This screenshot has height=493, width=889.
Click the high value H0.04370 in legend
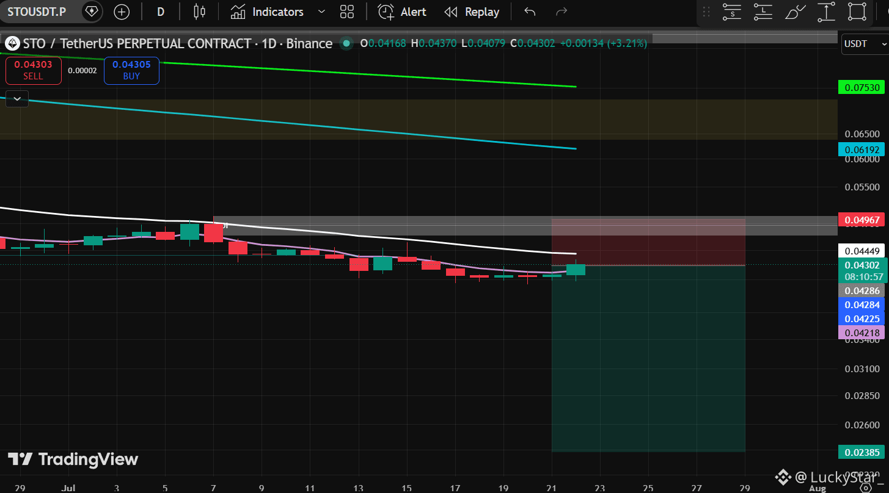(x=434, y=43)
